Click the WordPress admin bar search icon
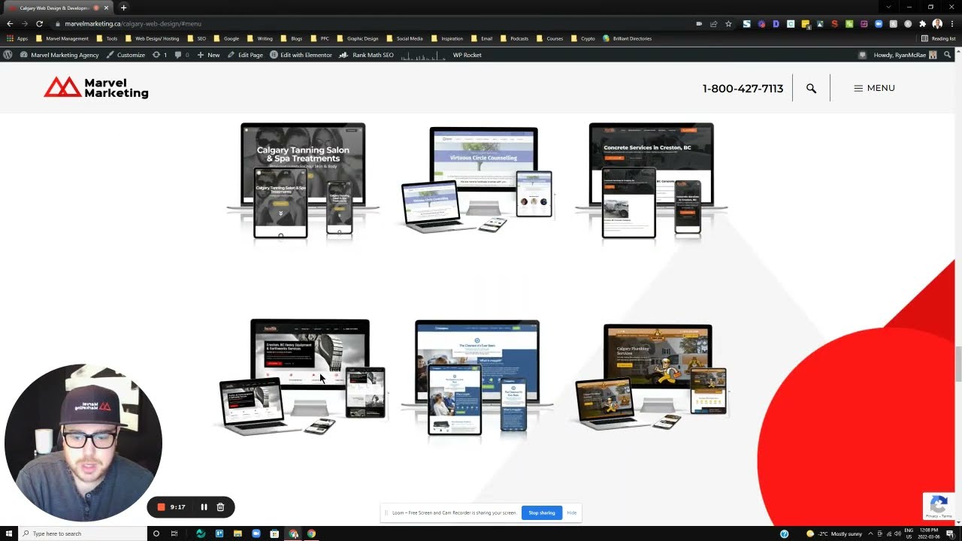 pos(948,55)
